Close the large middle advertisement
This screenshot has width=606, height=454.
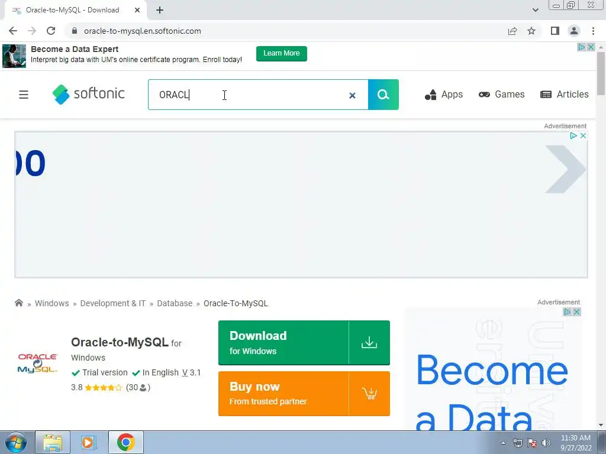point(583,135)
